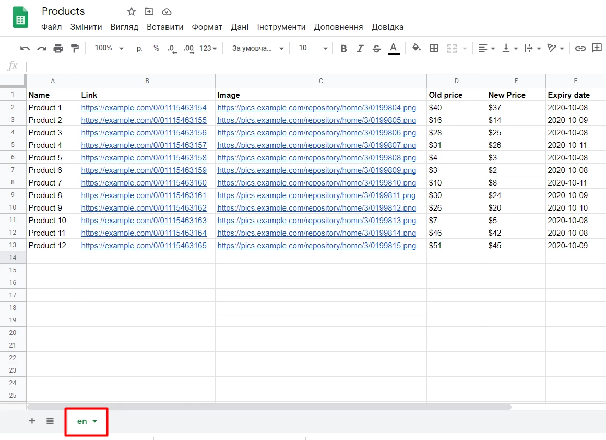Open the fill color picker
This screenshot has height=440, width=606.
(x=416, y=48)
